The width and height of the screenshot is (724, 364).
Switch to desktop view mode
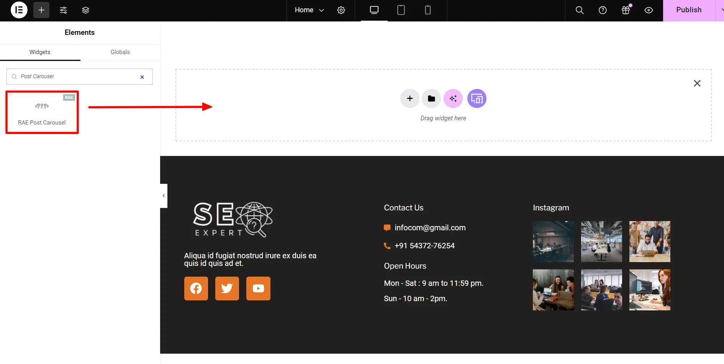tap(374, 10)
